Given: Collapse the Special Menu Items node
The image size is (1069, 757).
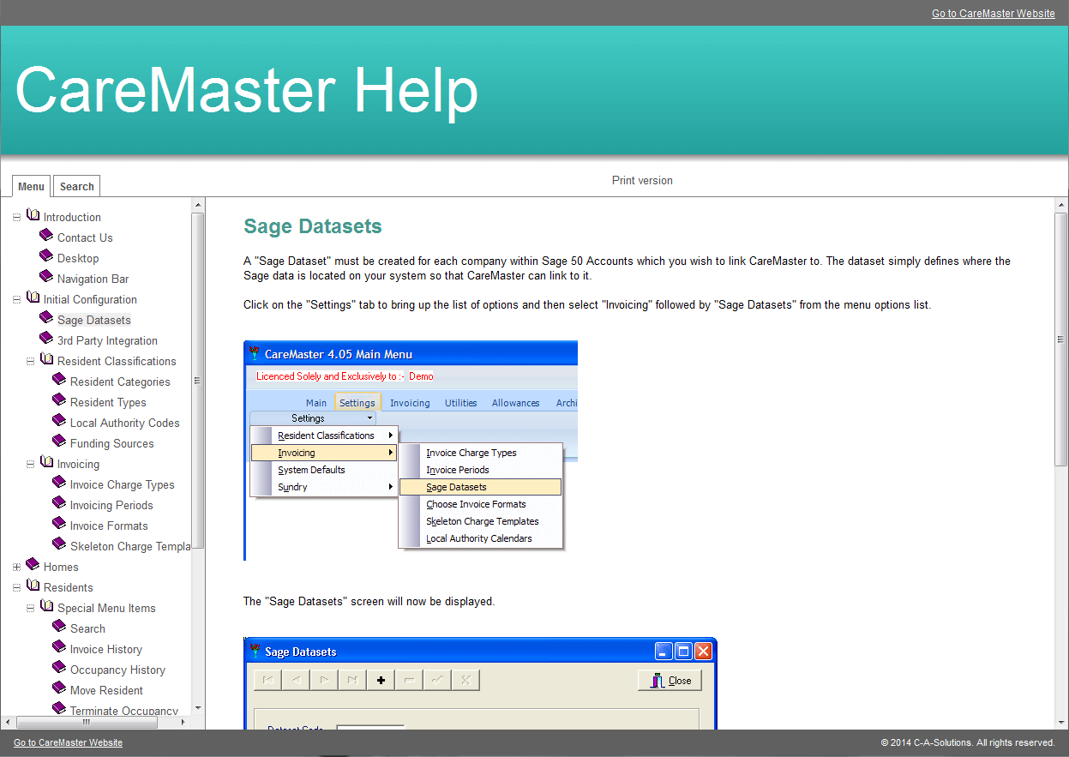Looking at the screenshot, I should pyautogui.click(x=30, y=609).
